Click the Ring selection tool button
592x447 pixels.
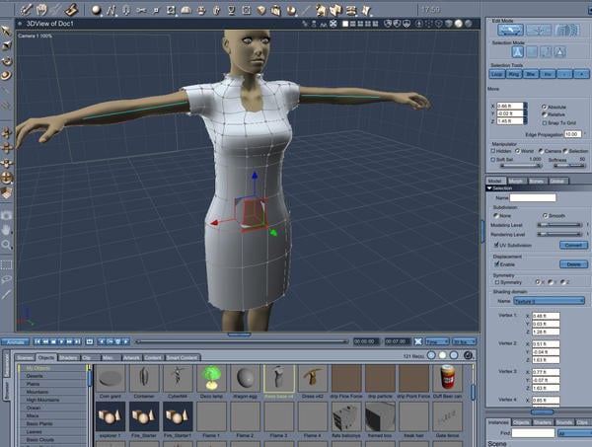click(513, 74)
